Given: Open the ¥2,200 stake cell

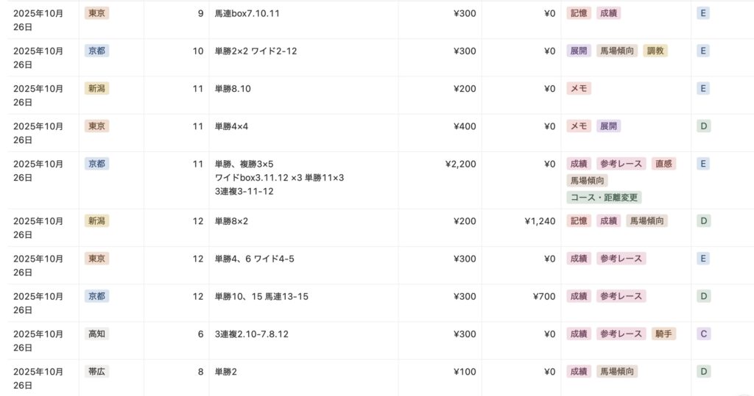Looking at the screenshot, I should click(x=461, y=164).
